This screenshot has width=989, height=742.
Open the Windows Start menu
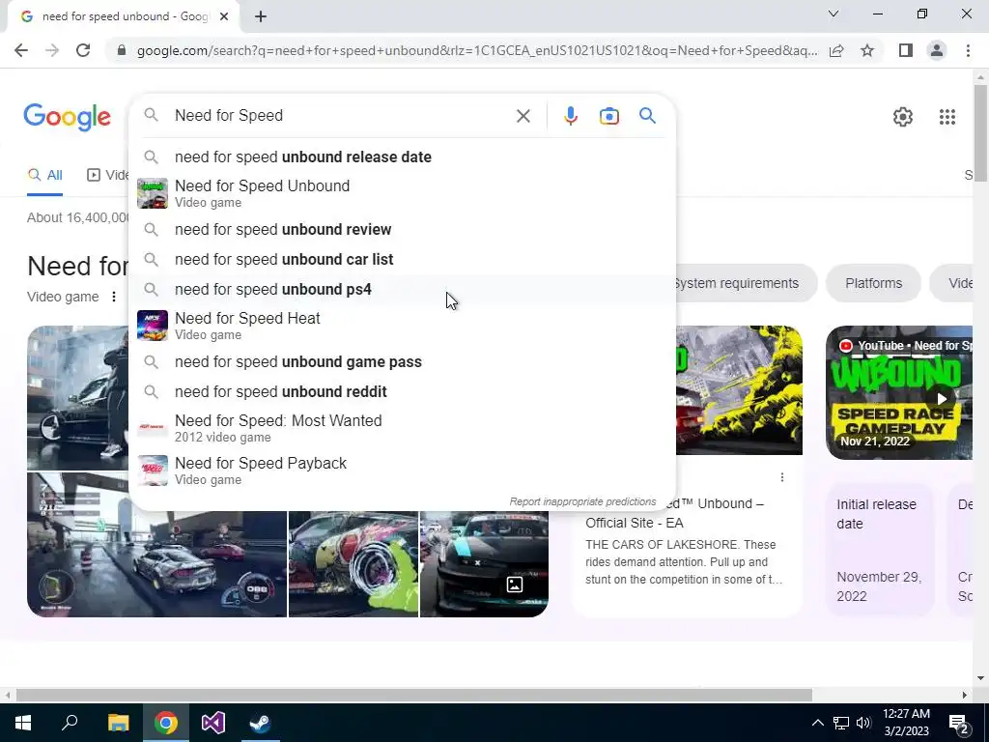click(x=23, y=723)
